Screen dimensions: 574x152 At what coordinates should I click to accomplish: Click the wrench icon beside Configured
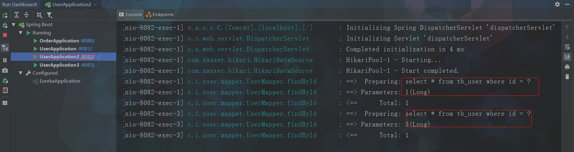29,73
